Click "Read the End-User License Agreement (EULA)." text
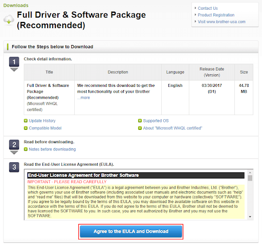This screenshot has height=245, width=262. (69, 164)
